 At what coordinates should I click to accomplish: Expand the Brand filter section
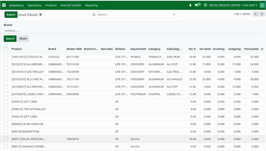click(7, 25)
